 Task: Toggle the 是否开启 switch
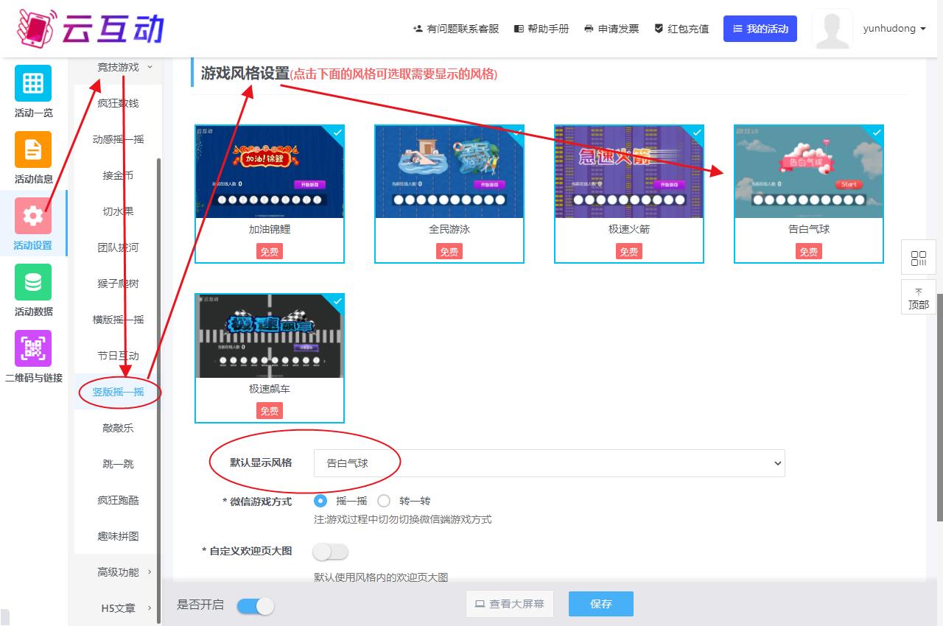(x=256, y=605)
